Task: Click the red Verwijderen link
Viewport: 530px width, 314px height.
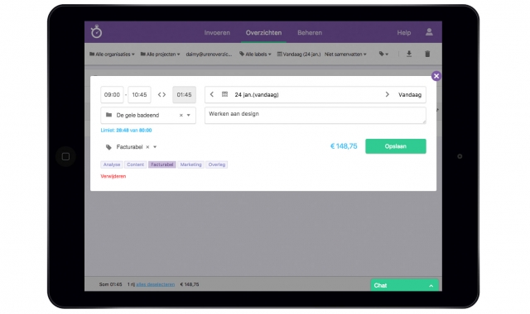Action: point(113,176)
